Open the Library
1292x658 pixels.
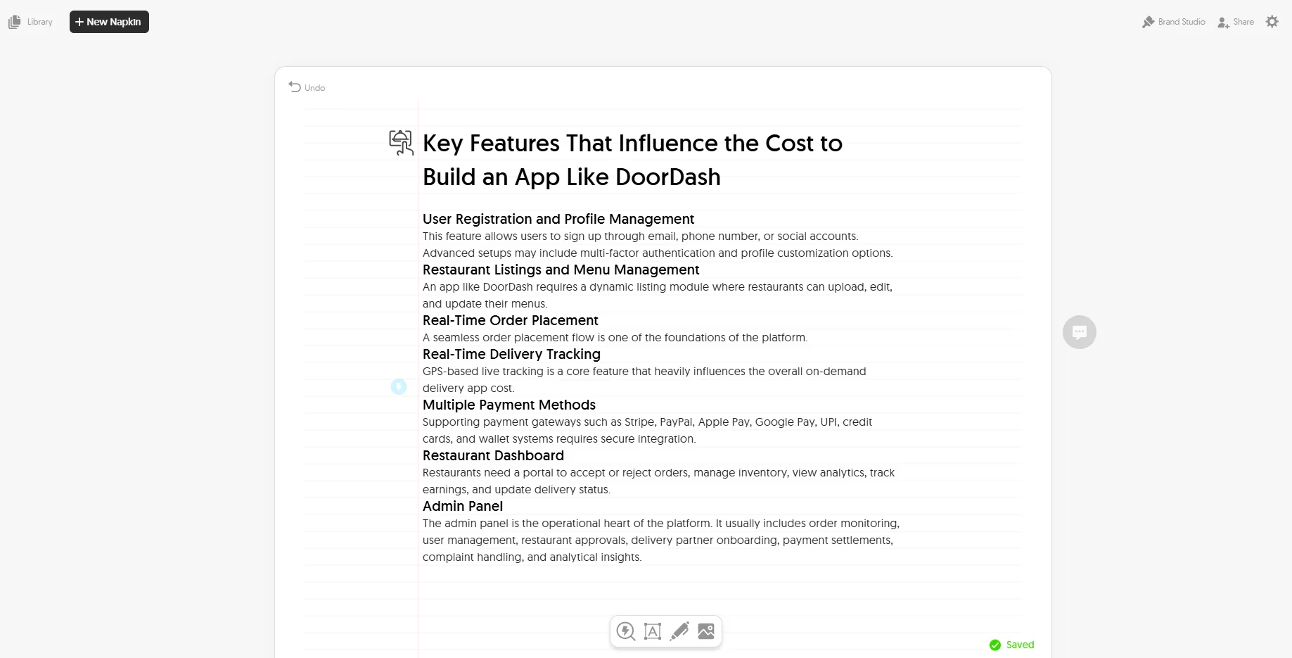tap(31, 22)
